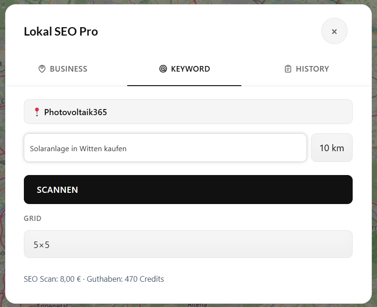Viewport: 377px width, 307px height.
Task: Select the Photovoltaik365 business field
Action: 188,112
